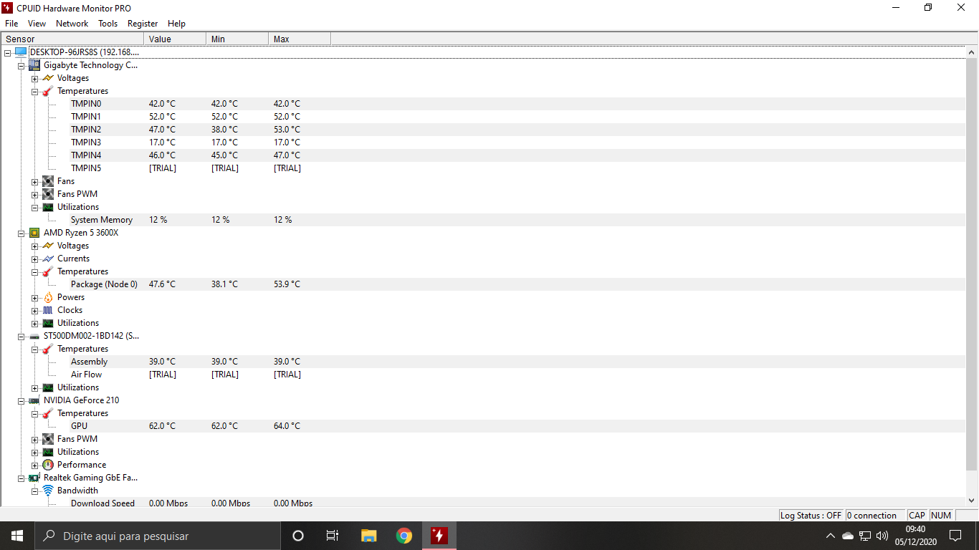The height and width of the screenshot is (550, 979).
Task: Open File Explorer from taskbar
Action: [x=368, y=536]
